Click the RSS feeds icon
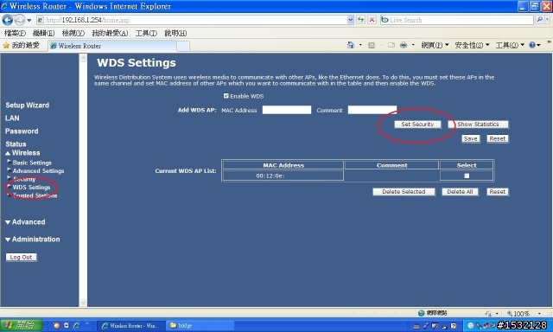The image size is (553, 332). pyautogui.click(x=372, y=45)
